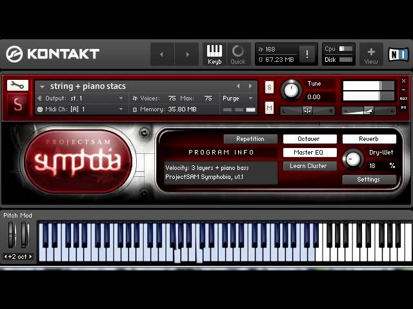The height and width of the screenshot is (309, 413).
Task: Select the previous instrument preset arrow
Action: pyautogui.click(x=238, y=86)
